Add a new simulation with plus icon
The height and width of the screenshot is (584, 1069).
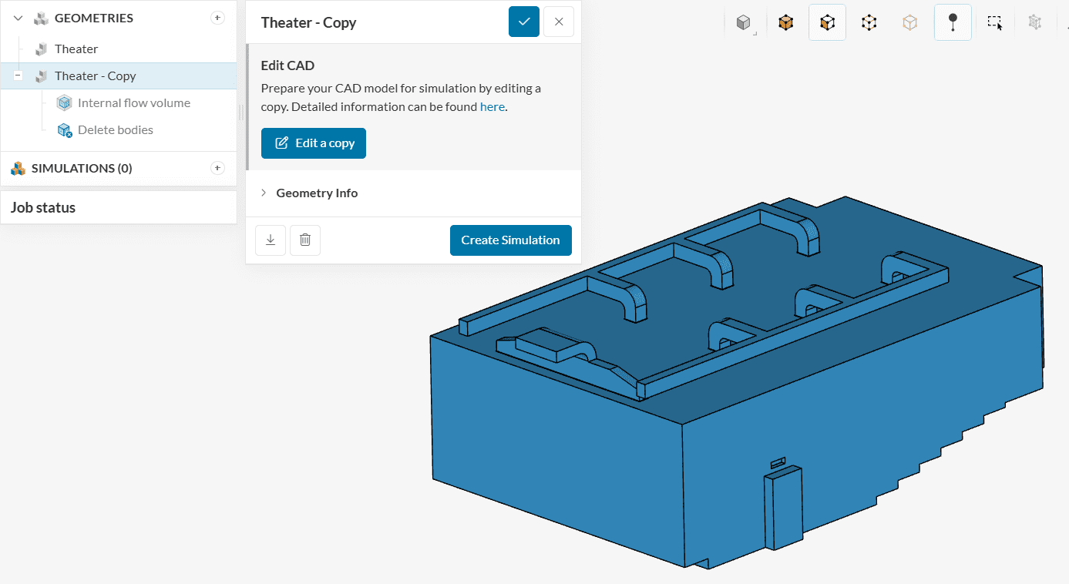pyautogui.click(x=217, y=168)
